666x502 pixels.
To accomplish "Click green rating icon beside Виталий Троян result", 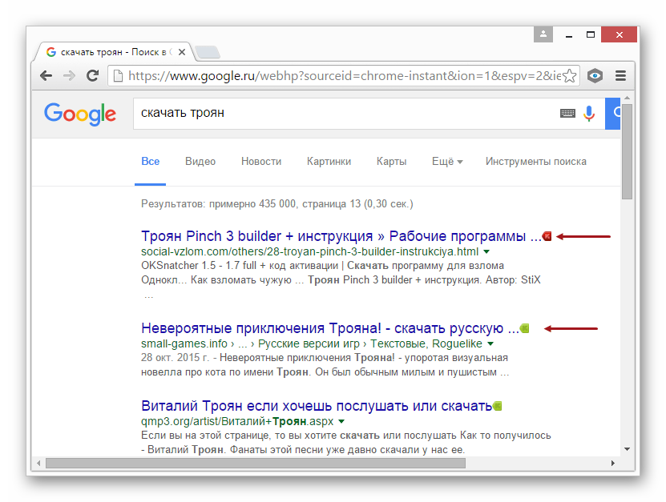I will 498,406.
